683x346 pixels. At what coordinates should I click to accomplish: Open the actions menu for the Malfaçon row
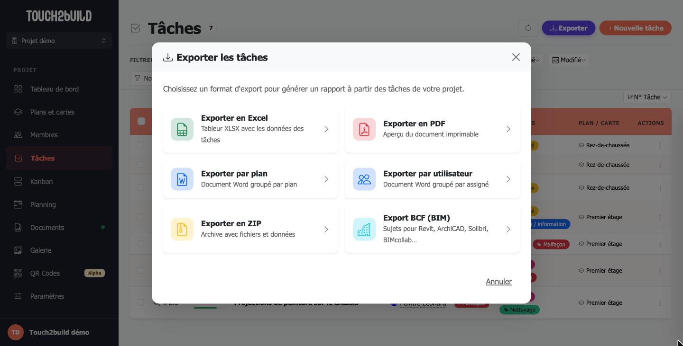click(x=660, y=244)
